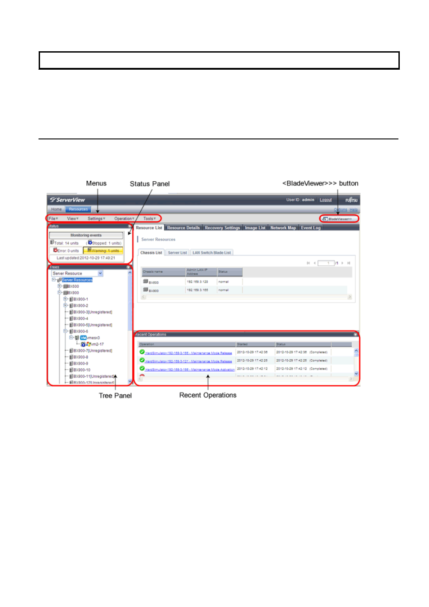This screenshot has width=429, height=607.
Task: Select BX900-5[Unregistered] in the tree
Action: coord(93,325)
